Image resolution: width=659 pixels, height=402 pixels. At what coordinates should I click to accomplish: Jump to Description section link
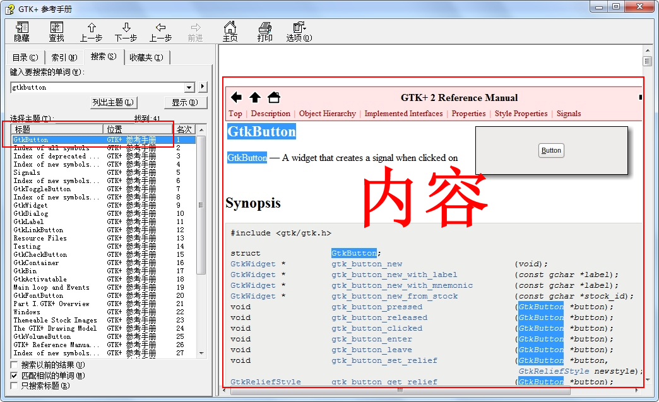click(x=271, y=114)
